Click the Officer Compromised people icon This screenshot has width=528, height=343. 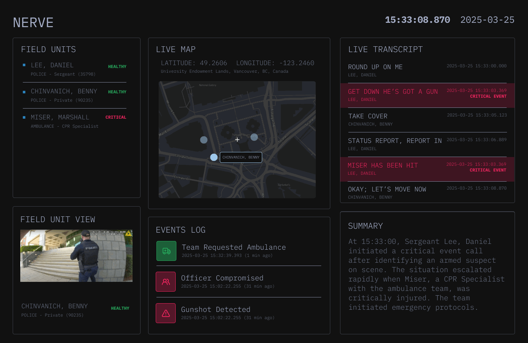click(166, 282)
